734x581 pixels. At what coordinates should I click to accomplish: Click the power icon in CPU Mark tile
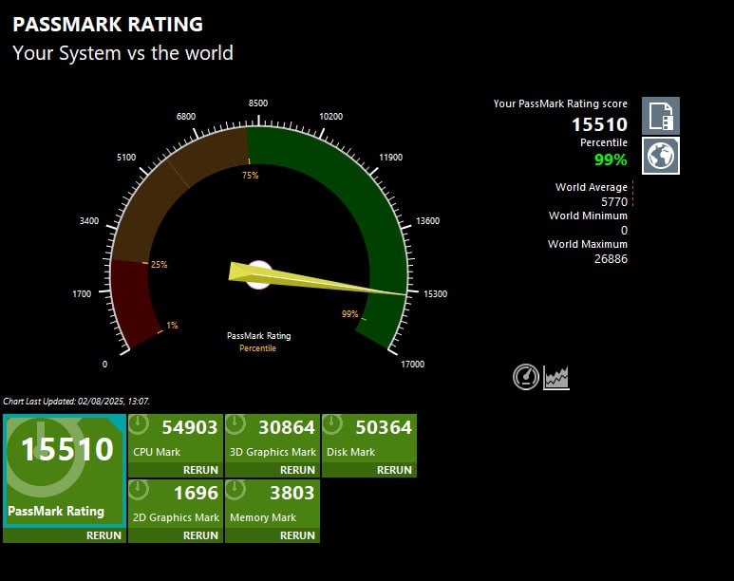point(140,425)
